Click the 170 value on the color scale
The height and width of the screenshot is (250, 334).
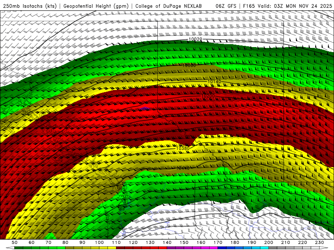click(218, 242)
